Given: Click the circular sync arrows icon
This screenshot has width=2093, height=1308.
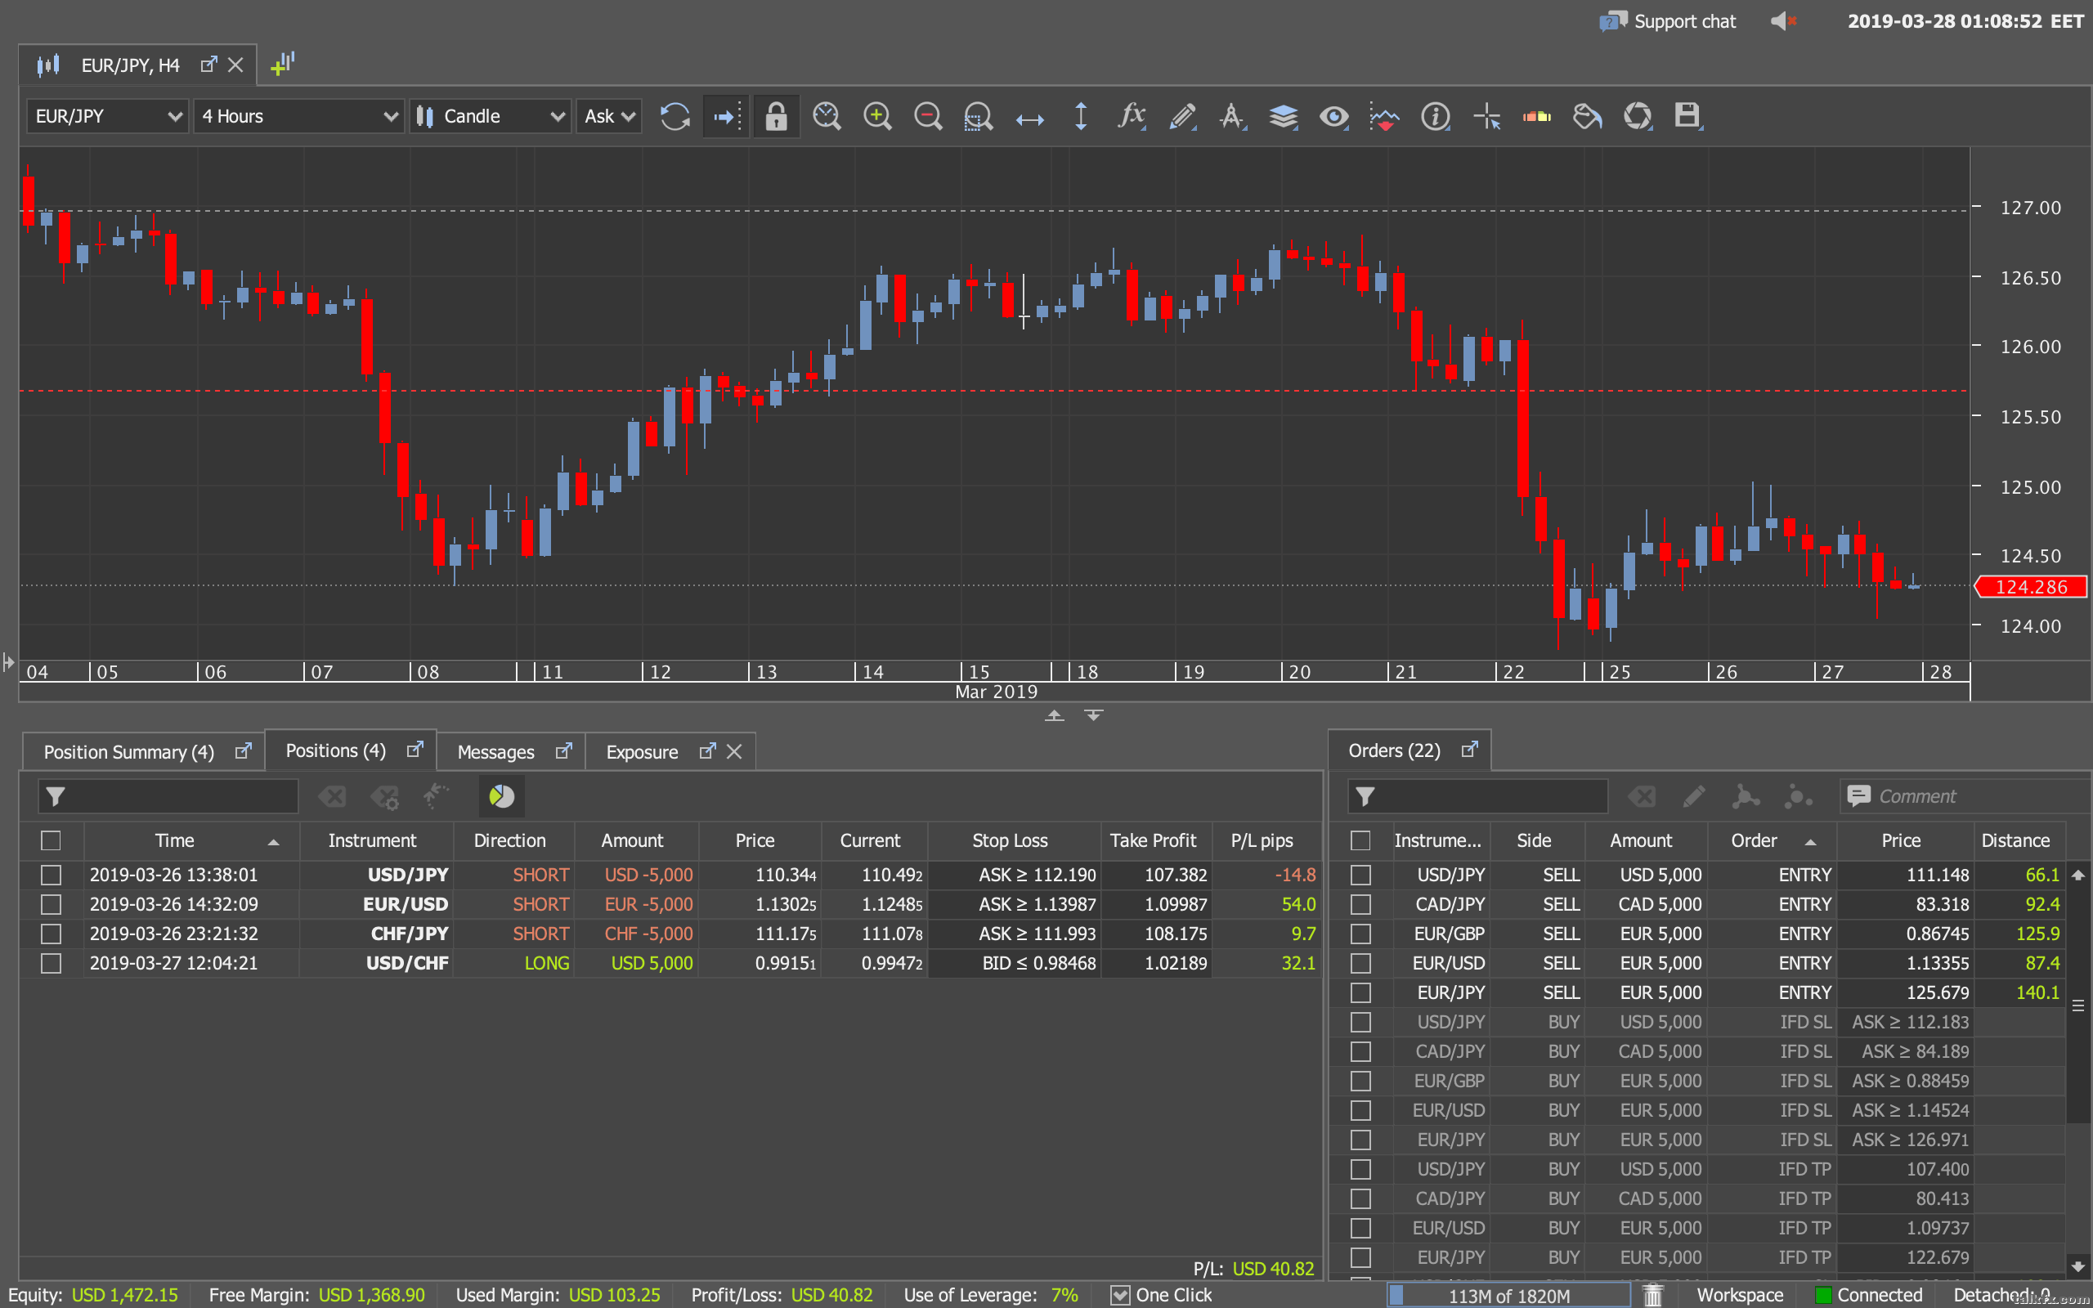Looking at the screenshot, I should [x=1638, y=116].
